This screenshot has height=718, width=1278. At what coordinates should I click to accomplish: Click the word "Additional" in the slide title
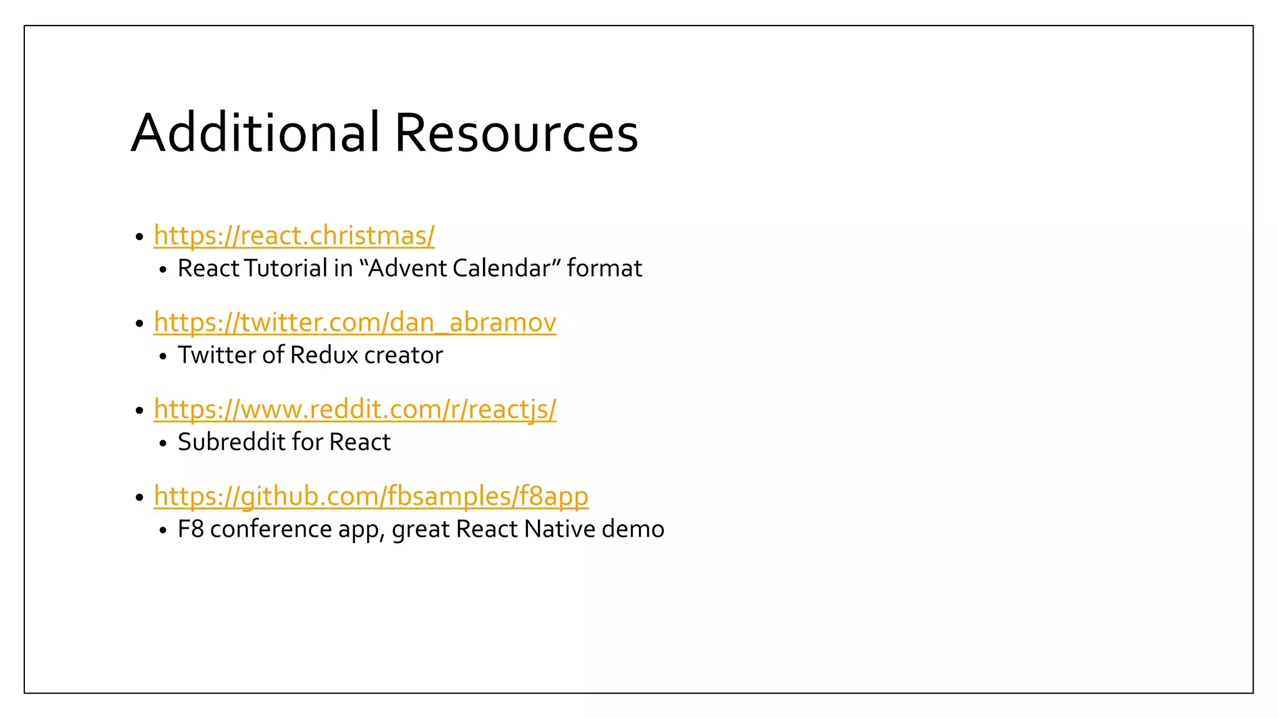click(255, 133)
